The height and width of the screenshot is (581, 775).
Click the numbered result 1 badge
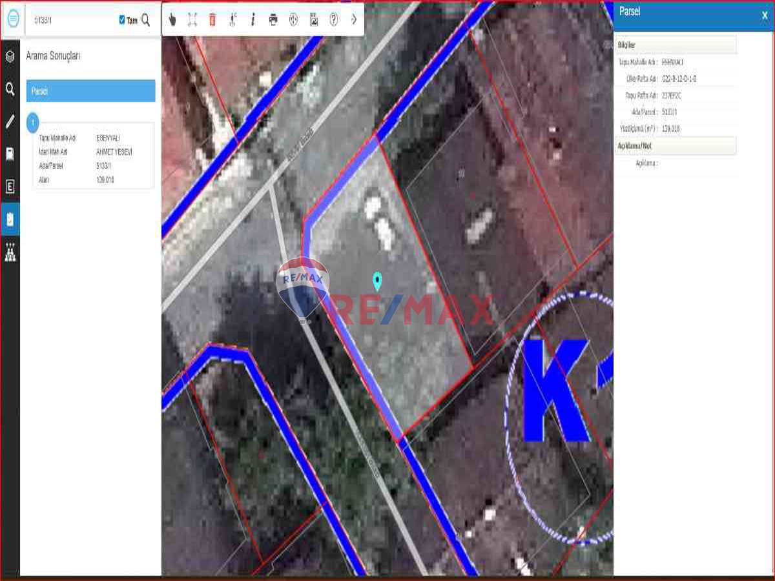tap(33, 122)
